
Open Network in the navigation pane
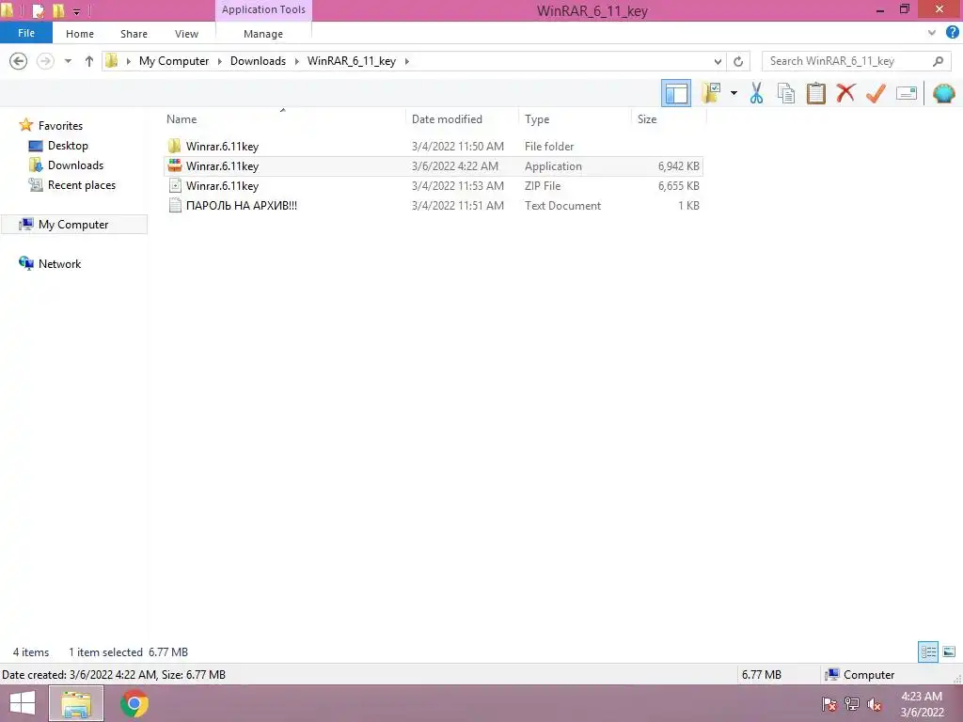click(x=59, y=263)
